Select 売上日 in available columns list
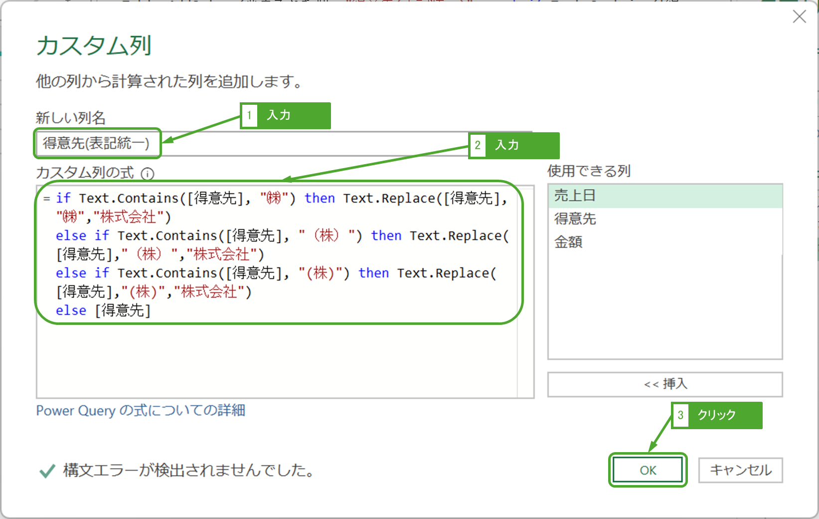 point(665,196)
